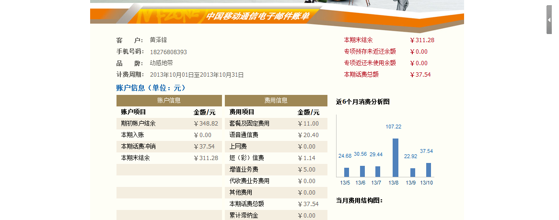The height and width of the screenshot is (220, 559).
Task: Expand the side panel arrow handle
Action: (549, 20)
